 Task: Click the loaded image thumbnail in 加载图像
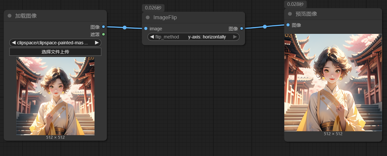pyautogui.click(x=55, y=96)
